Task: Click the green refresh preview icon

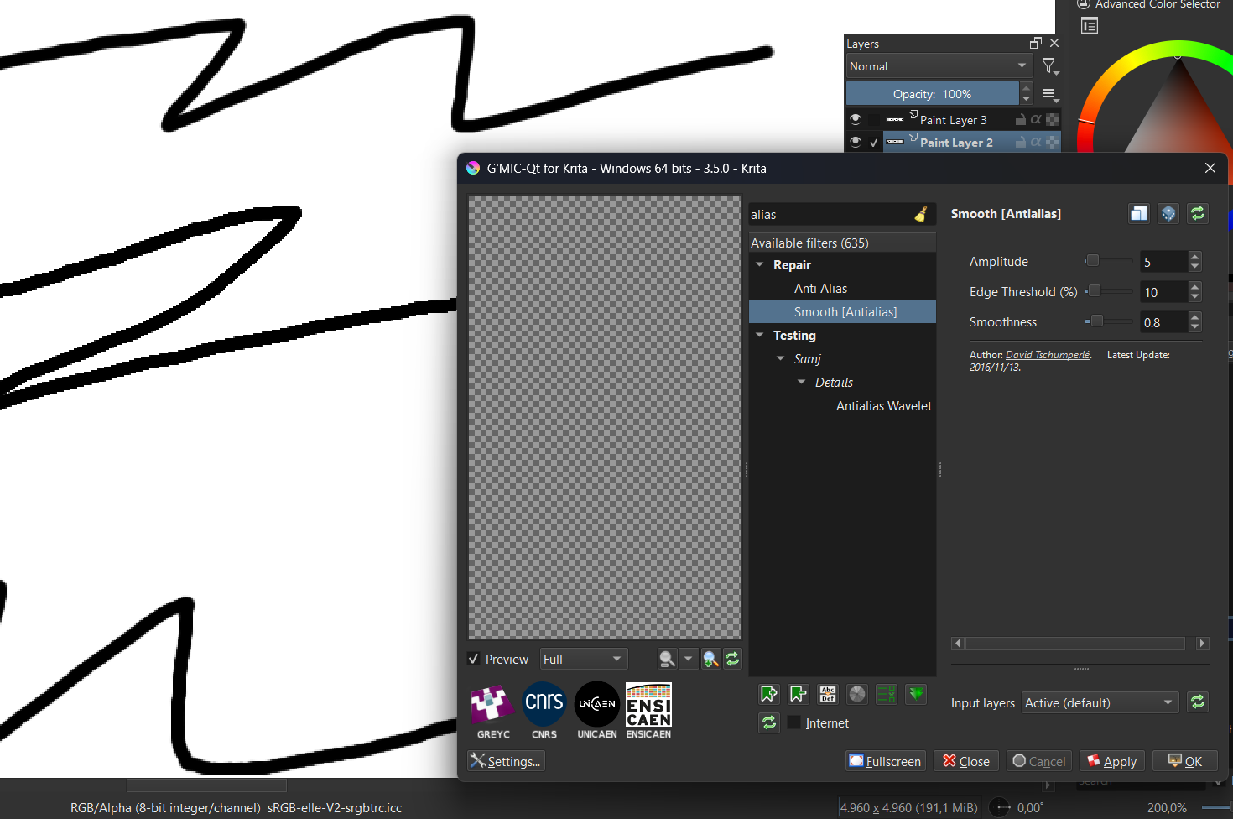Action: pyautogui.click(x=732, y=660)
